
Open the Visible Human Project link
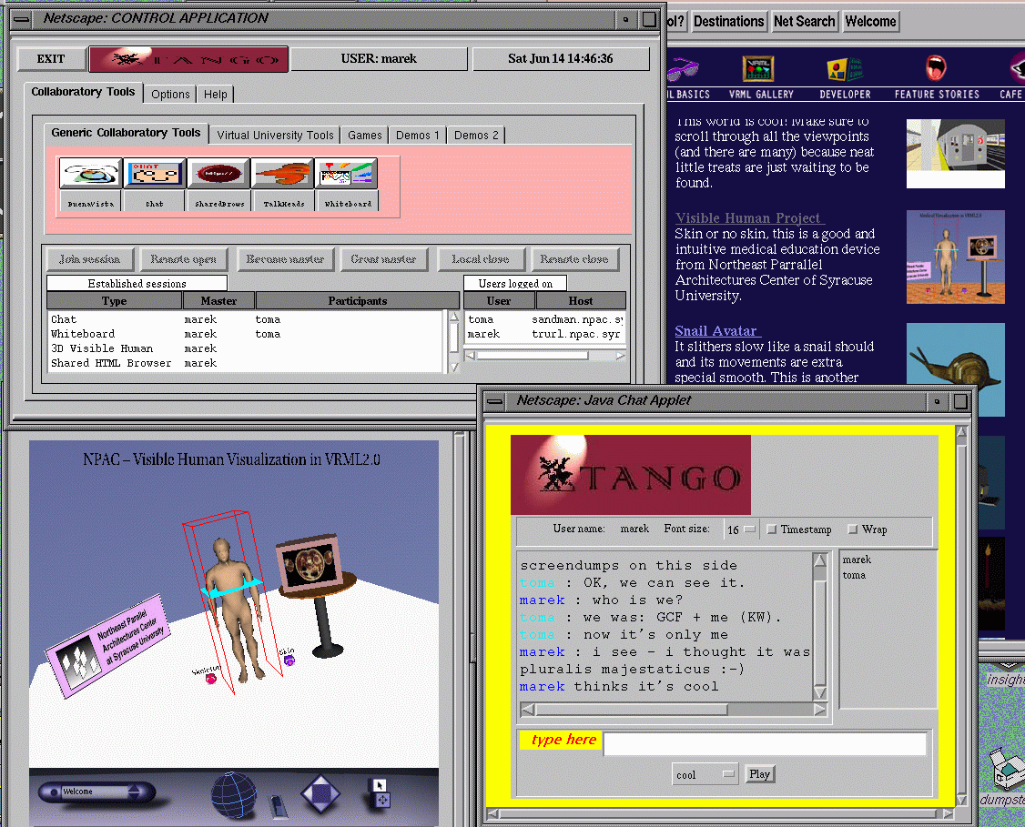749,218
